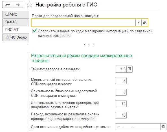The image size is (167, 132).
Task: Click 'Дата окончания действия аварийного режима:' label
Action: tap(70, 127)
